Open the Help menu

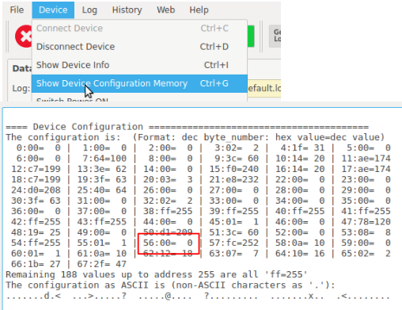tap(199, 10)
